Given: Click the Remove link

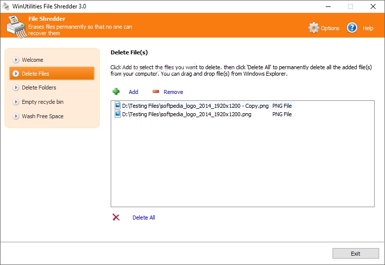Looking at the screenshot, I should (x=173, y=92).
